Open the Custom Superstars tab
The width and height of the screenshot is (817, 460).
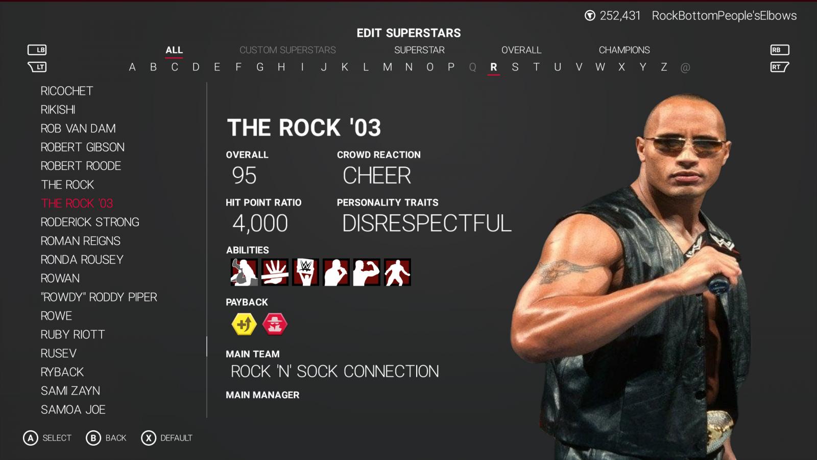[x=287, y=50]
